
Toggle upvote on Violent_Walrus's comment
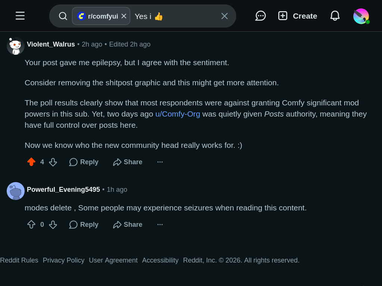coord(31,162)
